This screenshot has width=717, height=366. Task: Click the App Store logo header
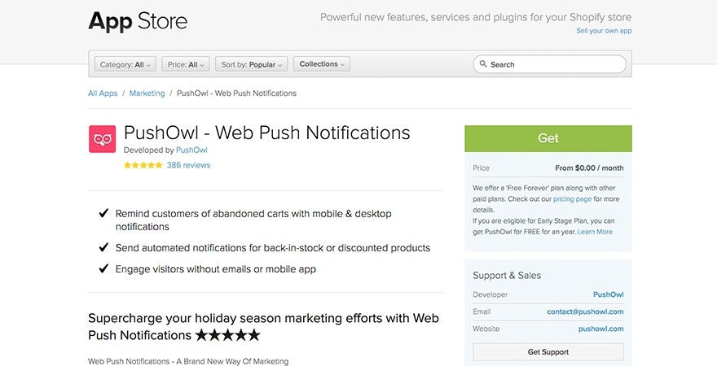point(138,20)
